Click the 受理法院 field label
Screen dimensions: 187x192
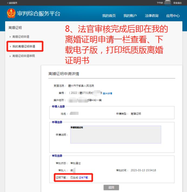pyautogui.click(x=60, y=86)
